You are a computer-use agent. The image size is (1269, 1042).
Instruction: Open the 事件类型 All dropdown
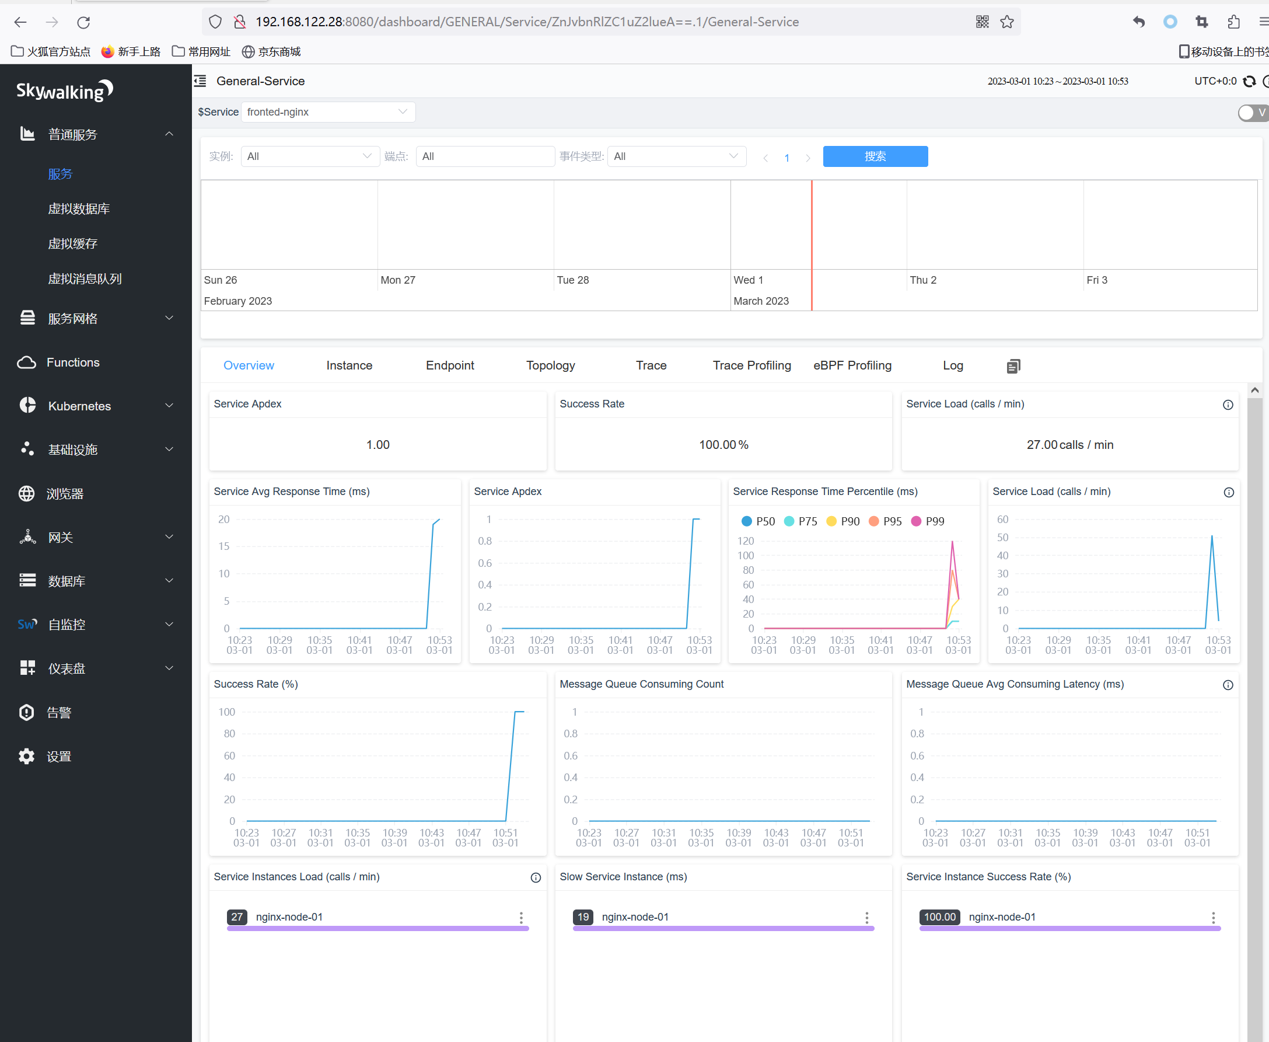click(x=676, y=156)
